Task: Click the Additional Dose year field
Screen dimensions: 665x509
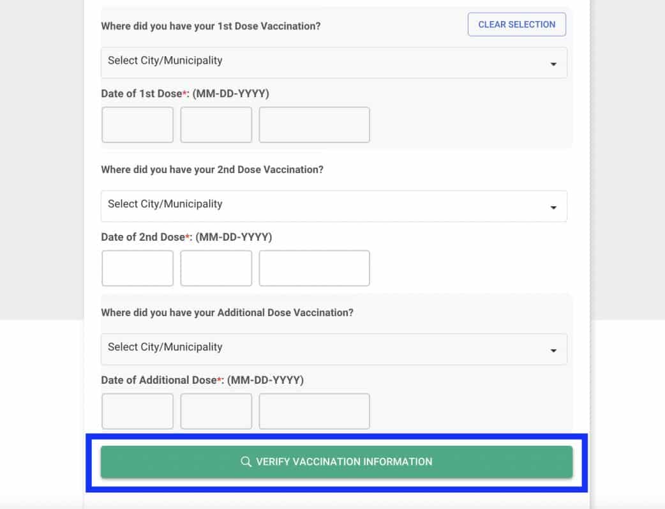Action: (314, 411)
